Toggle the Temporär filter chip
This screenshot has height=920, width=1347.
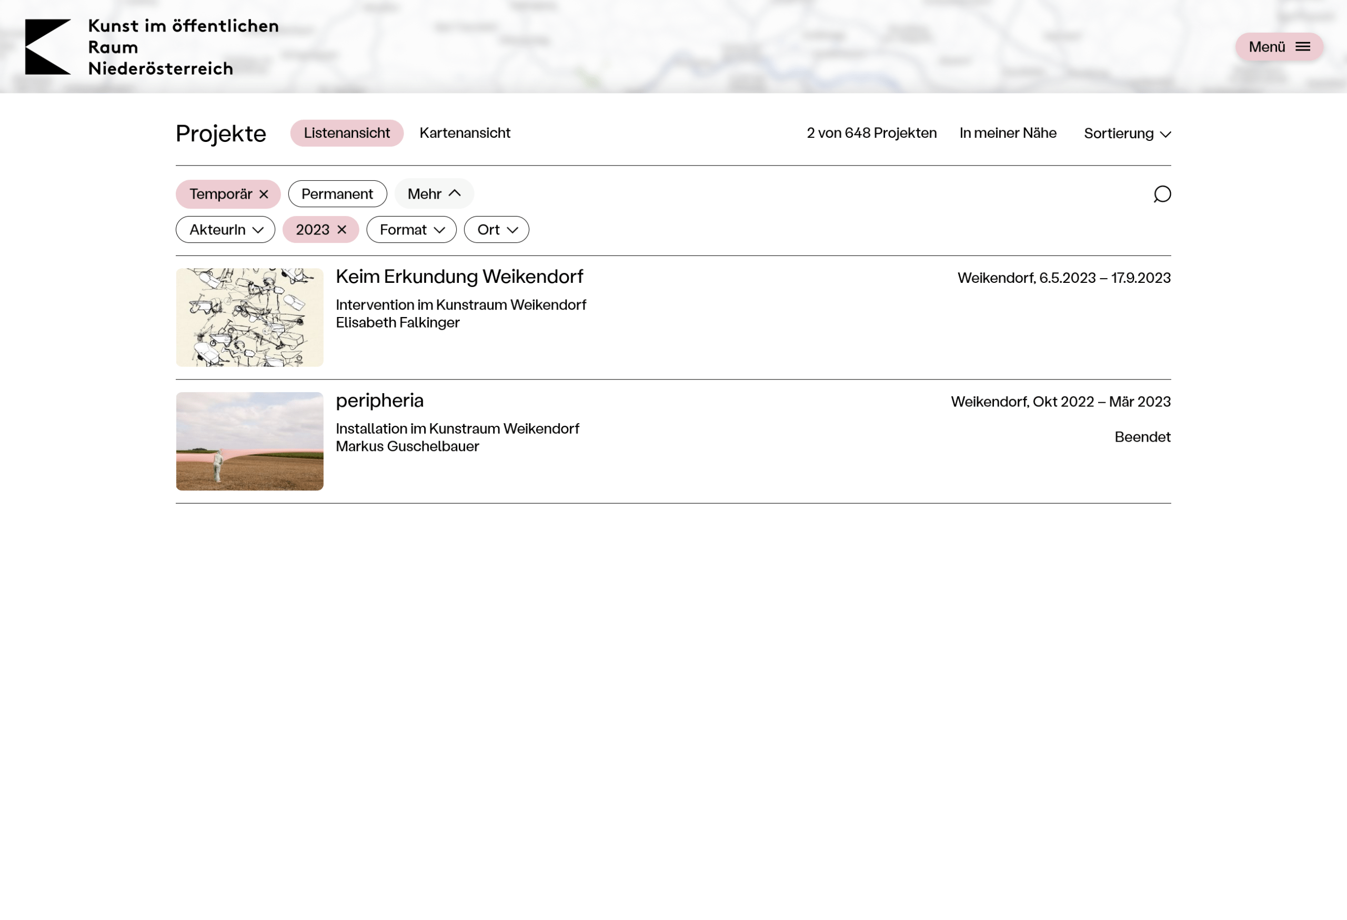(220, 194)
